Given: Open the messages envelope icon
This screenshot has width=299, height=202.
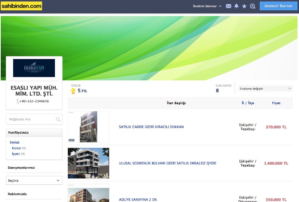Looking at the screenshot, I should (x=228, y=6).
